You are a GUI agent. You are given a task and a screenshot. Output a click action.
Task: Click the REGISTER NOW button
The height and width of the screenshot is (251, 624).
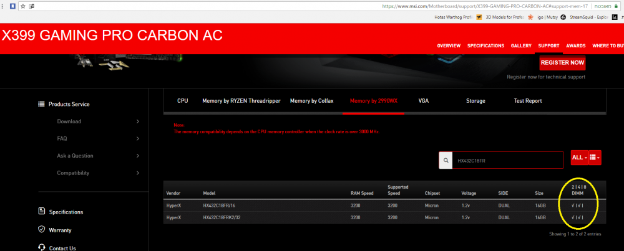[x=562, y=63]
